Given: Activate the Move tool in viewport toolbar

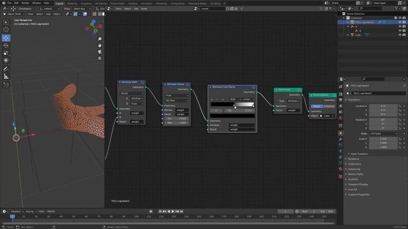Looking at the screenshot, I should [x=6, y=38].
